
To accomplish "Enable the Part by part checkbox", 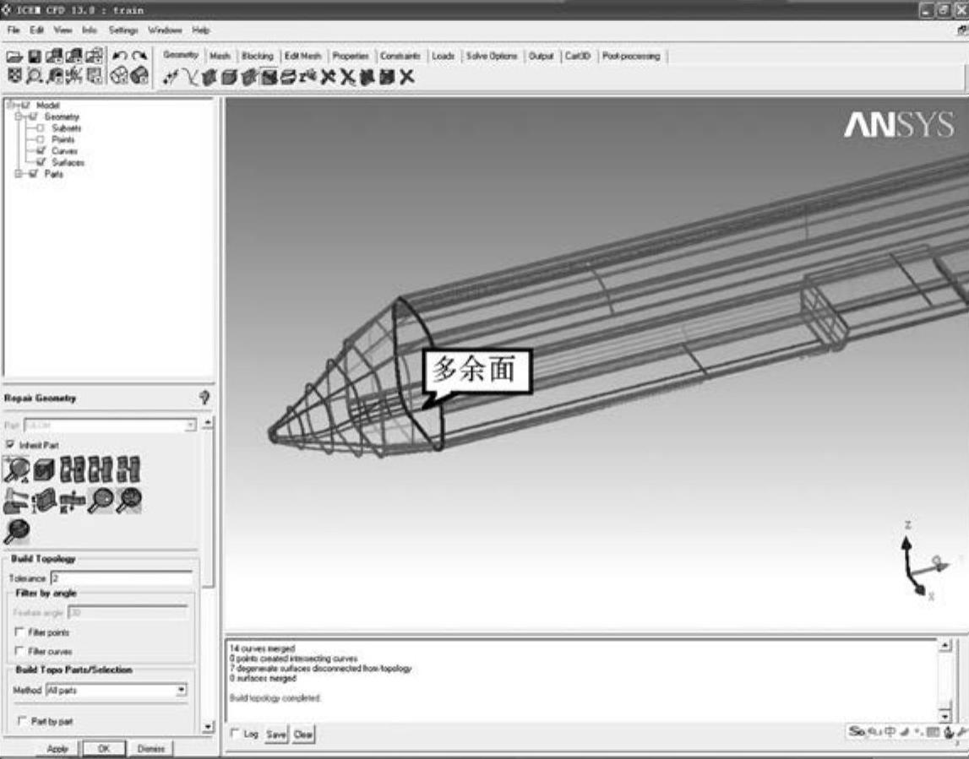I will tap(22, 721).
